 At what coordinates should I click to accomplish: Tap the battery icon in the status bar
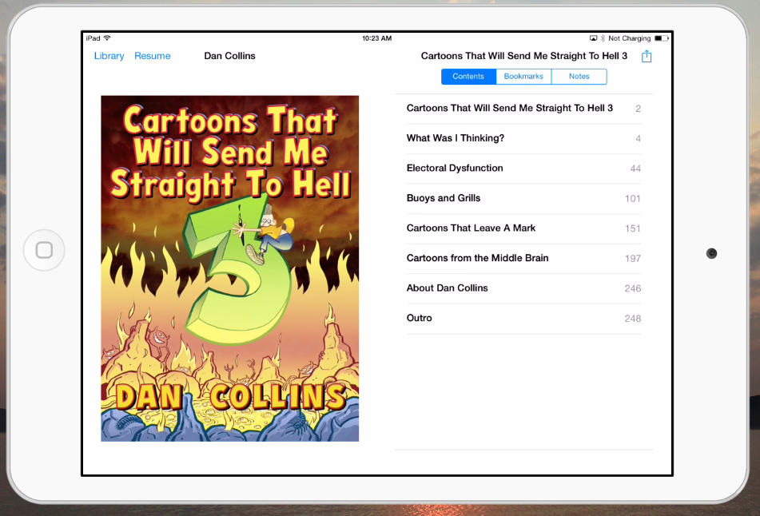coord(661,38)
